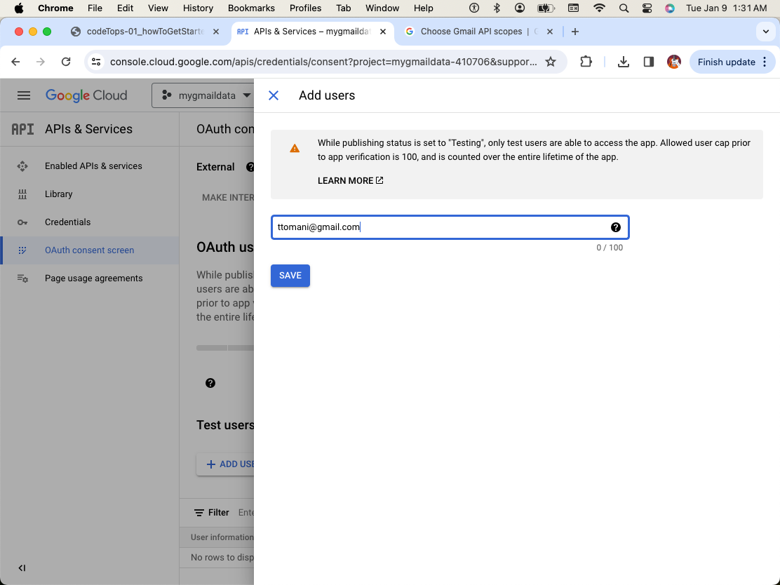Image resolution: width=780 pixels, height=585 pixels.
Task: Go to the Google Cloud home logo
Action: click(86, 95)
